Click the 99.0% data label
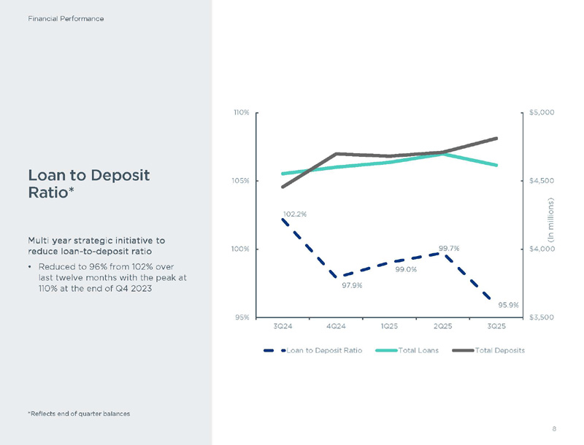 pos(406,270)
